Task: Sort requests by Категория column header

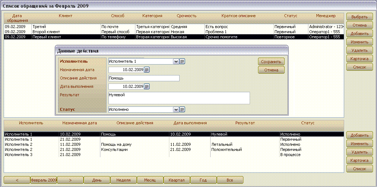Action: [x=152, y=16]
